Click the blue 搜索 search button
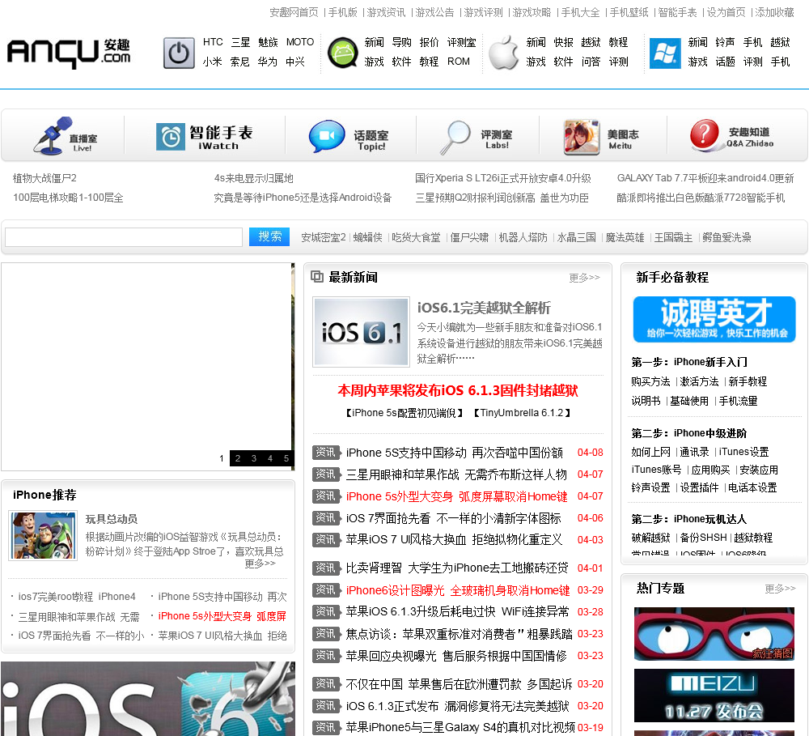 tap(269, 236)
